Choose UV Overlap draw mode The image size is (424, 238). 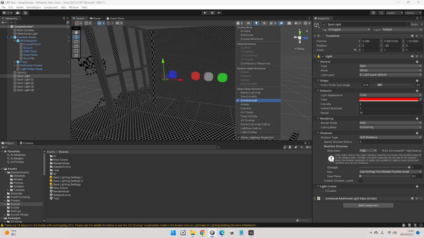click(x=258, y=120)
